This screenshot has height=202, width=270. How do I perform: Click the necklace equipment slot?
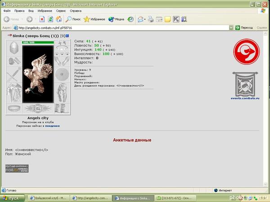click(62, 48)
